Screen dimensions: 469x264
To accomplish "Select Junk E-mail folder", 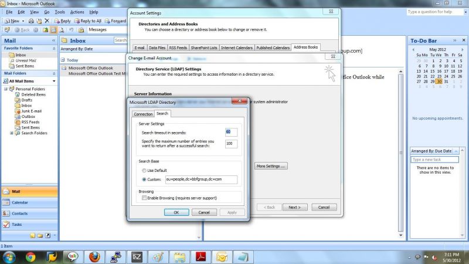I will (x=31, y=111).
